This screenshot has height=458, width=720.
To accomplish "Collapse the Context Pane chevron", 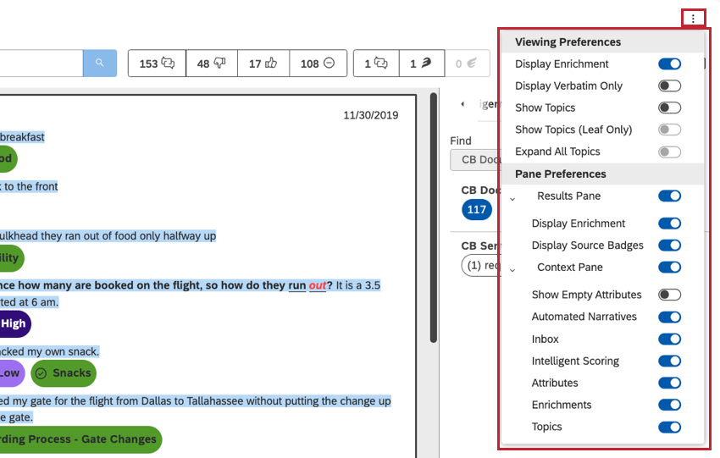I will [x=513, y=270].
